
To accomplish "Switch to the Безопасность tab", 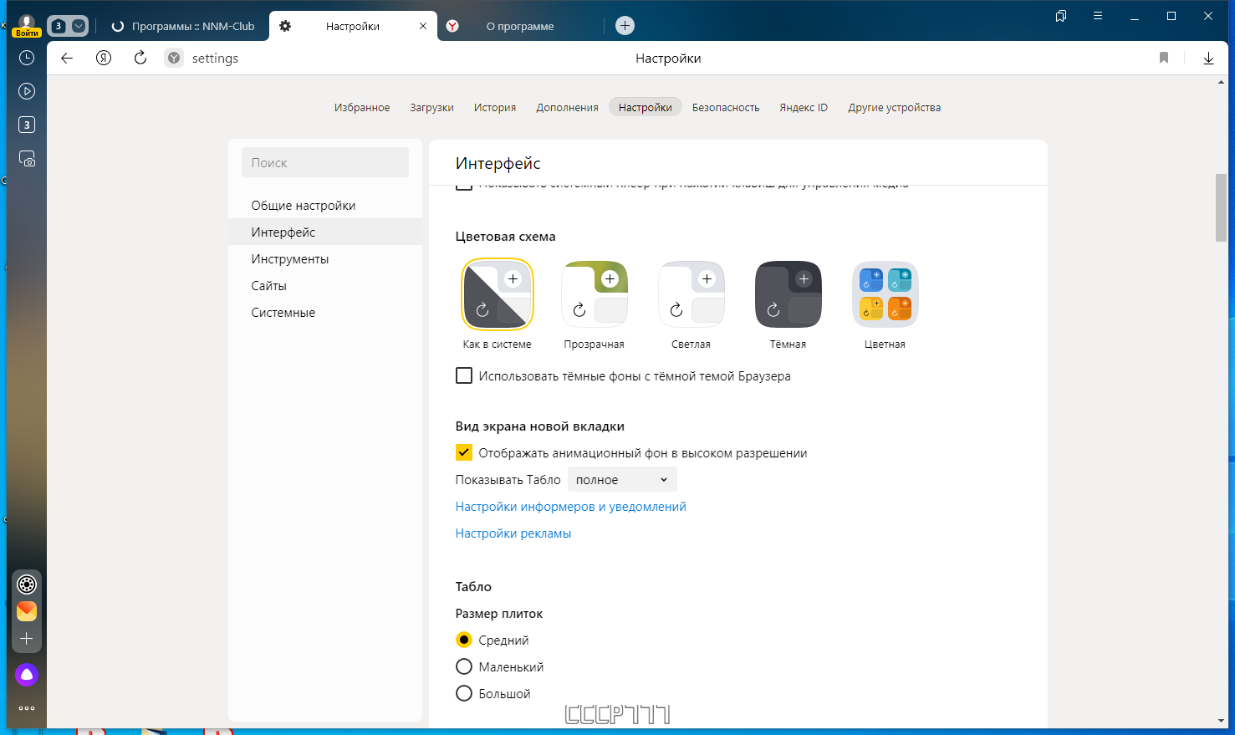I will coord(726,107).
